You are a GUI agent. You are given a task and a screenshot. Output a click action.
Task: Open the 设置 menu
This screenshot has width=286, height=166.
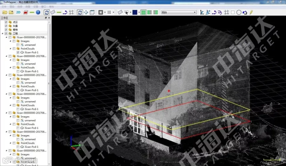click(36, 7)
